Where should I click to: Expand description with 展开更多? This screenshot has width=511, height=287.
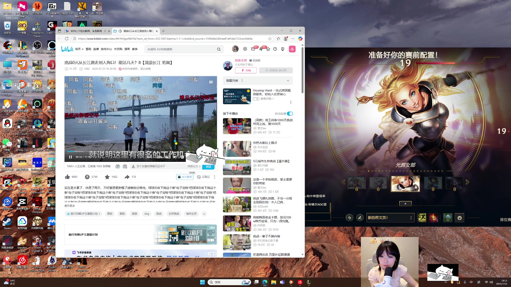(70, 206)
